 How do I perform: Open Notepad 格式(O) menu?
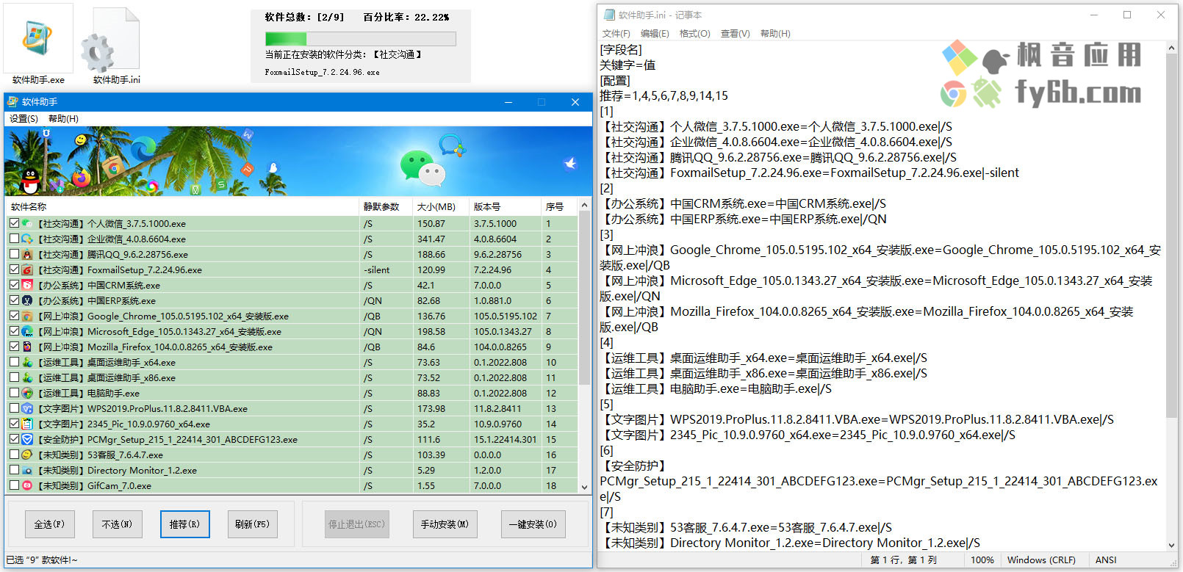point(694,34)
